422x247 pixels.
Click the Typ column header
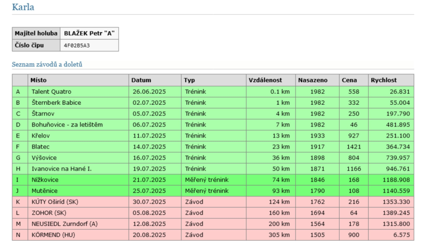[x=189, y=80]
